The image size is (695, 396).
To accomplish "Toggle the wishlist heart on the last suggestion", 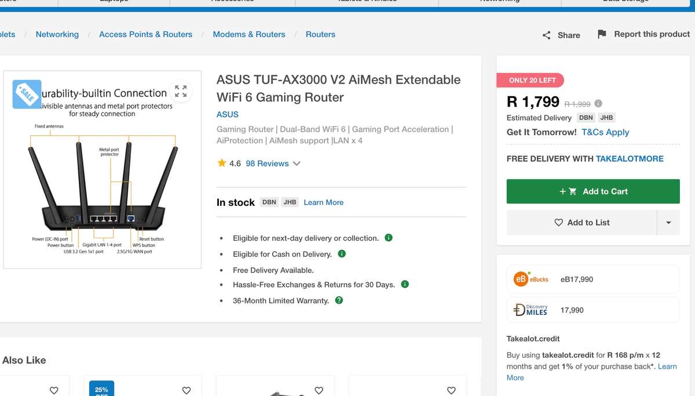I will pos(451,390).
